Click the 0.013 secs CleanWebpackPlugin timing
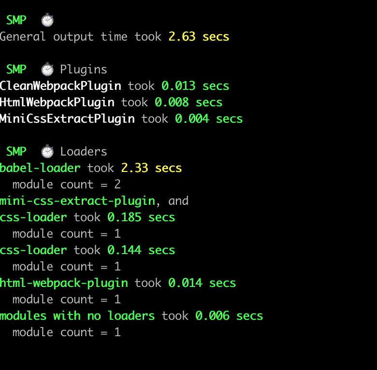The width and height of the screenshot is (377, 370). [195, 86]
